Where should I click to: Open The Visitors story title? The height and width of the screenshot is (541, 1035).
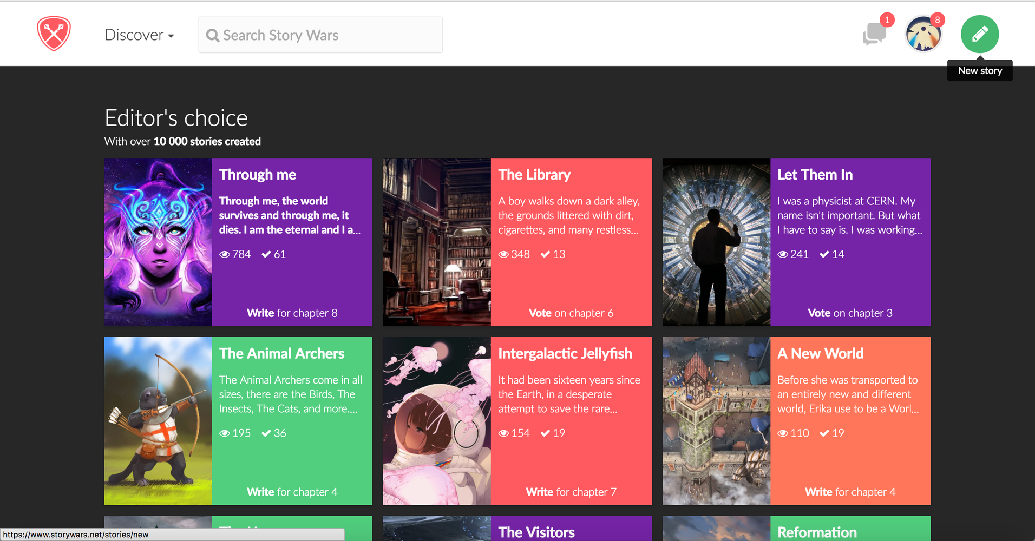(x=536, y=532)
